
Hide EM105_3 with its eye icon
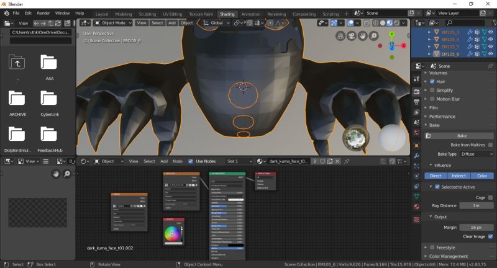[491, 32]
